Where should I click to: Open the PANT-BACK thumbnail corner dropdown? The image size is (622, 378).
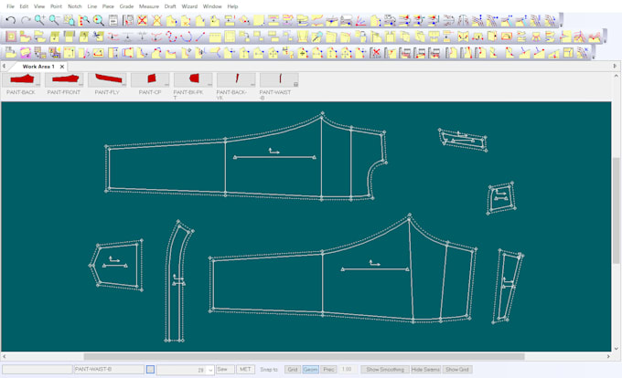click(38, 84)
